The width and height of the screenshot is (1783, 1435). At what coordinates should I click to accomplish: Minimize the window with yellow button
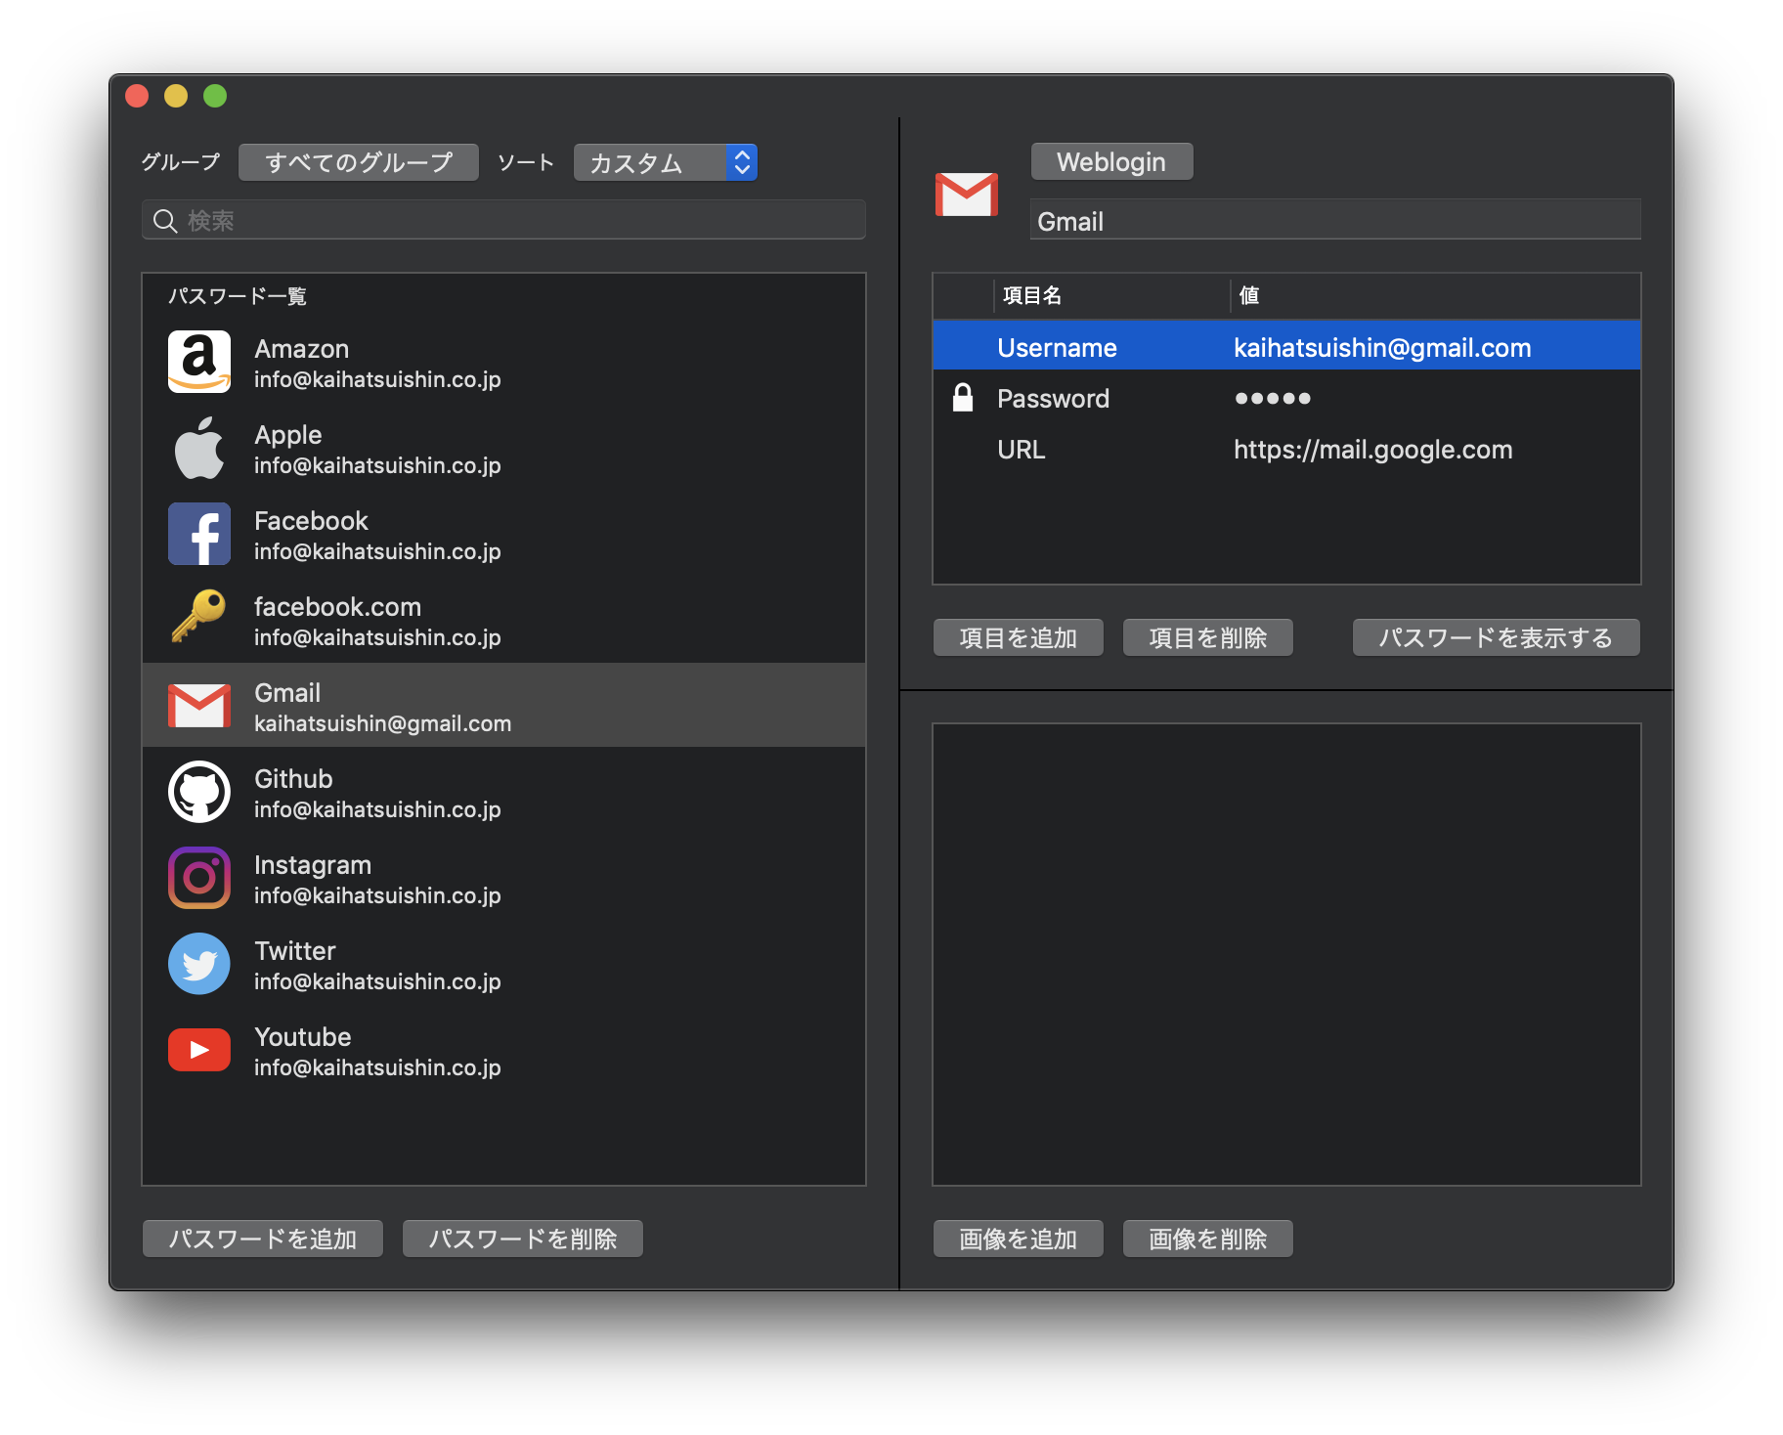tap(176, 96)
